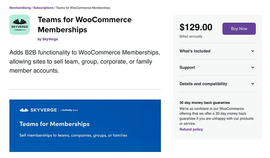The image size is (270, 158).
Task: Click the What's included section label
Action: pyautogui.click(x=195, y=51)
